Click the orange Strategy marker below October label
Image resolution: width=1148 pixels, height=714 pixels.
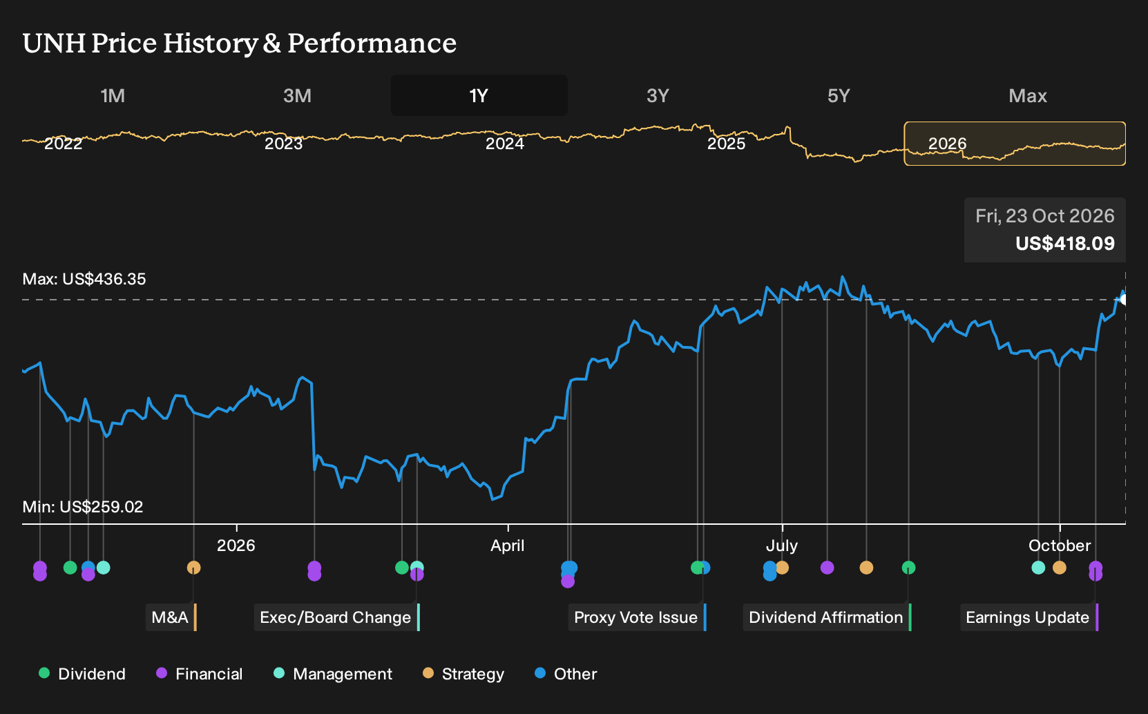1060,568
